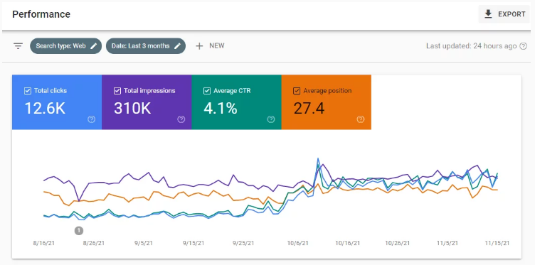Open help icon on Average position card
The image size is (535, 265).
pos(361,119)
